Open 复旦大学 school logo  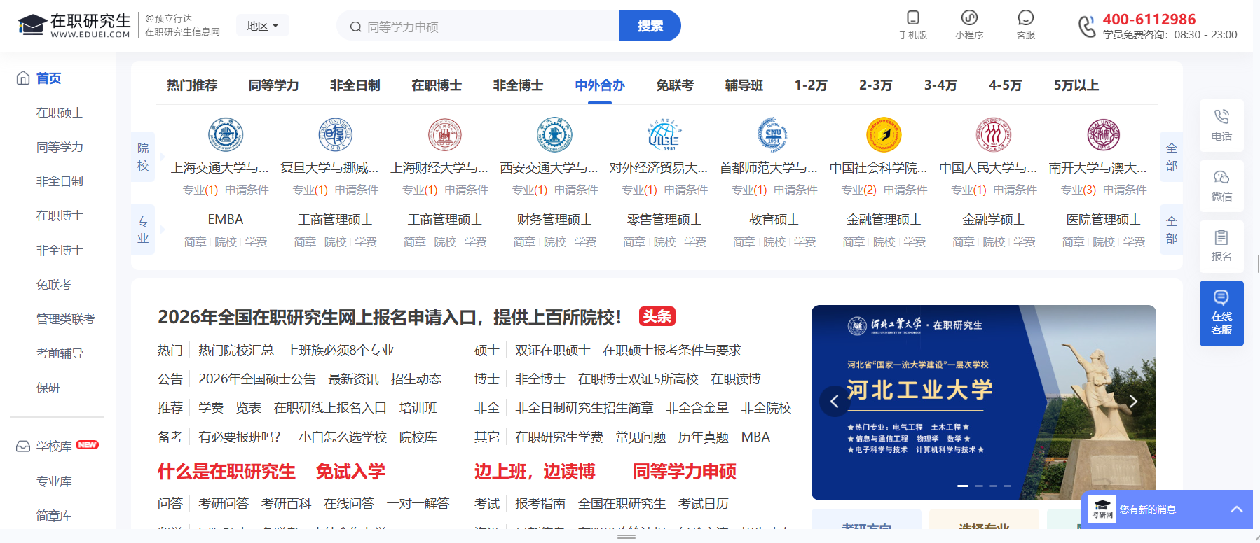[336, 134]
